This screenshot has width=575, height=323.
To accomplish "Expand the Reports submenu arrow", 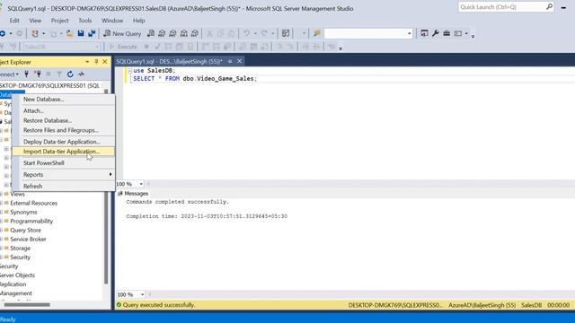I will click(111, 174).
